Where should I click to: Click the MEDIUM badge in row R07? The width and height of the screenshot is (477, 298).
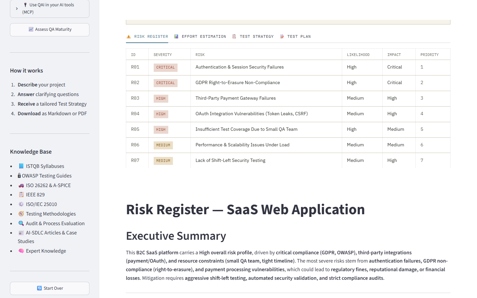[x=163, y=161]
